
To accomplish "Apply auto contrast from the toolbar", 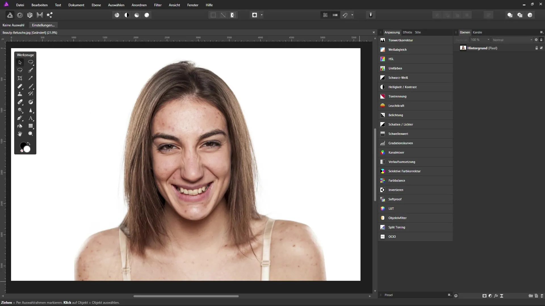I will click(x=127, y=15).
